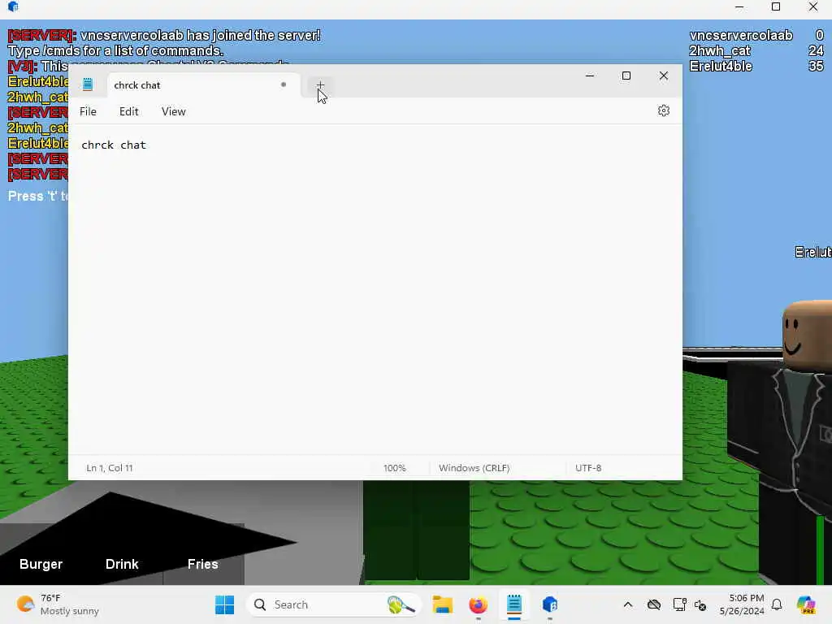832x624 pixels.
Task: Click the muted volume tray icon
Action: coord(700,604)
